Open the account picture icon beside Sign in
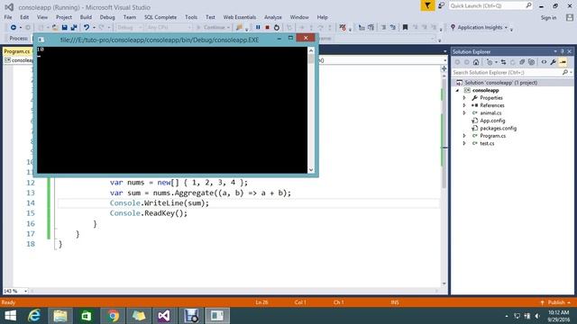Screen dimensions: 577x324 (570, 17)
